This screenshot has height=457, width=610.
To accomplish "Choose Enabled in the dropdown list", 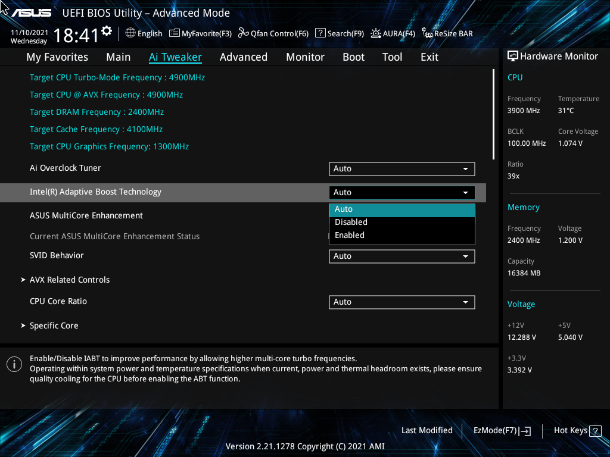I will point(402,236).
